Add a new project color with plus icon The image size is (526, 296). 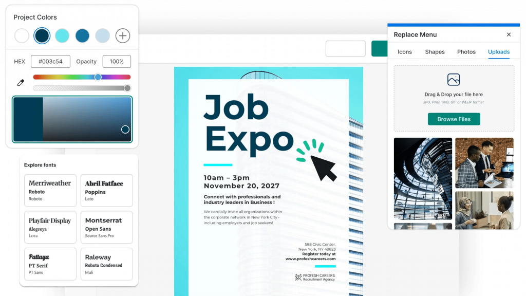(x=122, y=35)
